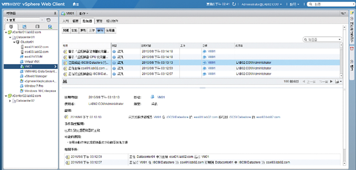Open esxi03.lab02.com link in event description
Image resolution: width=356 pixels, height=170 pixels.
pos(268,117)
